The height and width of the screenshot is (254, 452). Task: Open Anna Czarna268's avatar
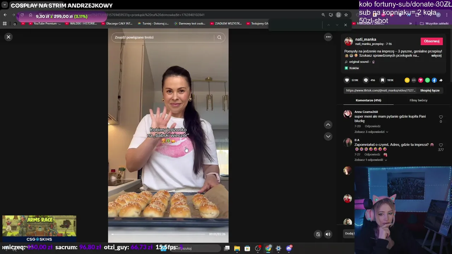(x=348, y=114)
